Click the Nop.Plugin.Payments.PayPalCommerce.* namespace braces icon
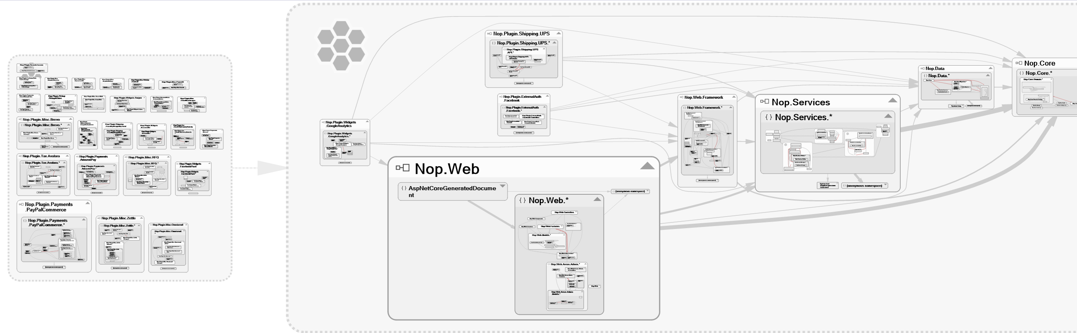This screenshot has width=1077, height=333. pyautogui.click(x=25, y=221)
